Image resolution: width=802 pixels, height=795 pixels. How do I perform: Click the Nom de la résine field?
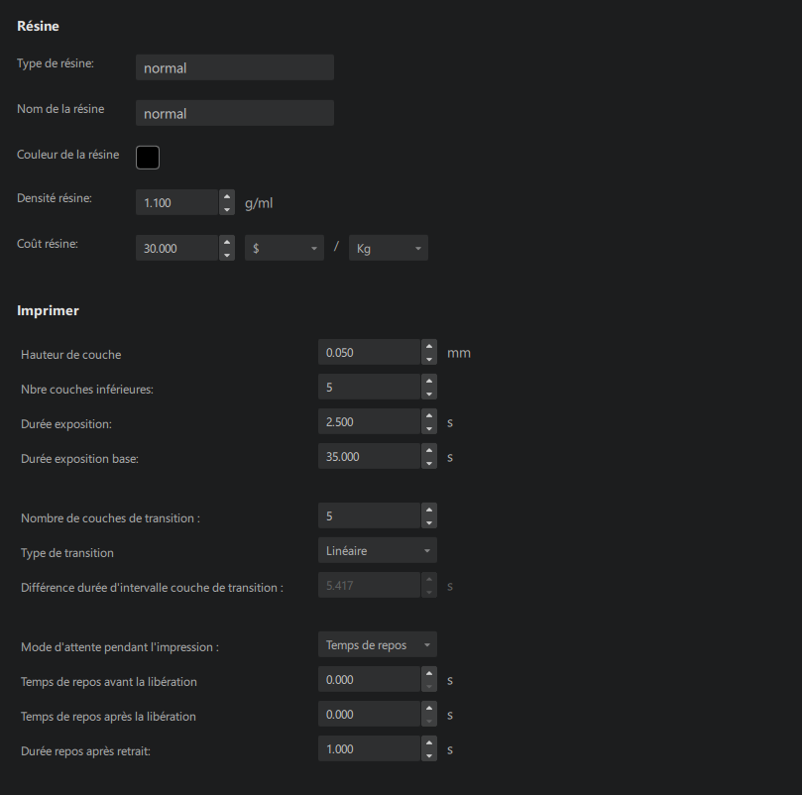coord(234,113)
